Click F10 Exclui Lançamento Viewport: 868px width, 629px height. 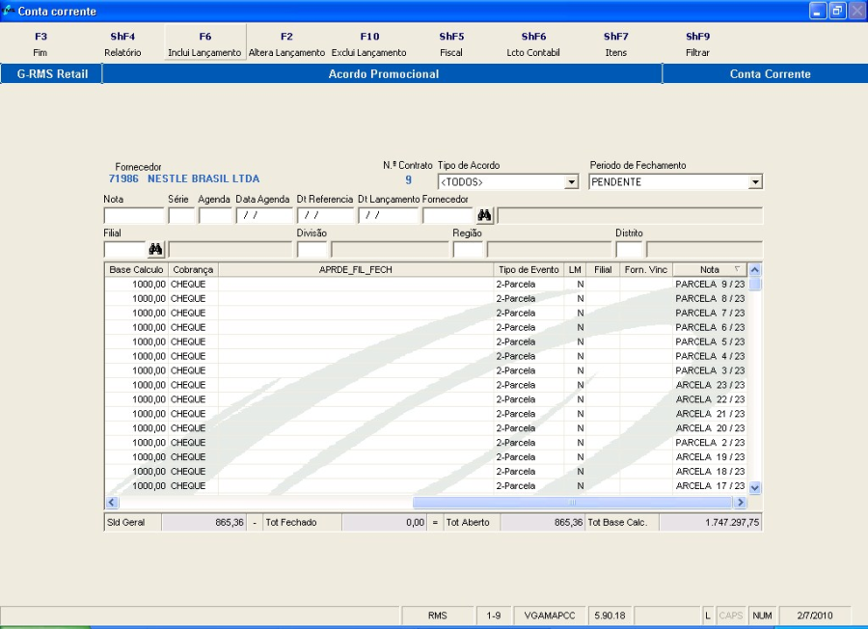point(369,43)
